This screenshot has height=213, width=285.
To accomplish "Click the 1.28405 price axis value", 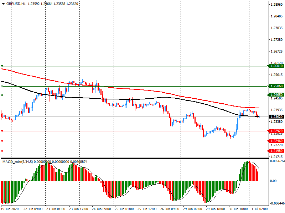I will [x=277, y=16].
